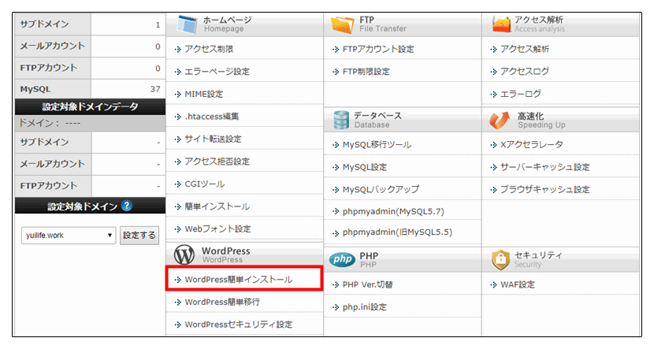654x349 pixels.
Task: Open MySQL移行ツール link
Action: tap(377, 145)
